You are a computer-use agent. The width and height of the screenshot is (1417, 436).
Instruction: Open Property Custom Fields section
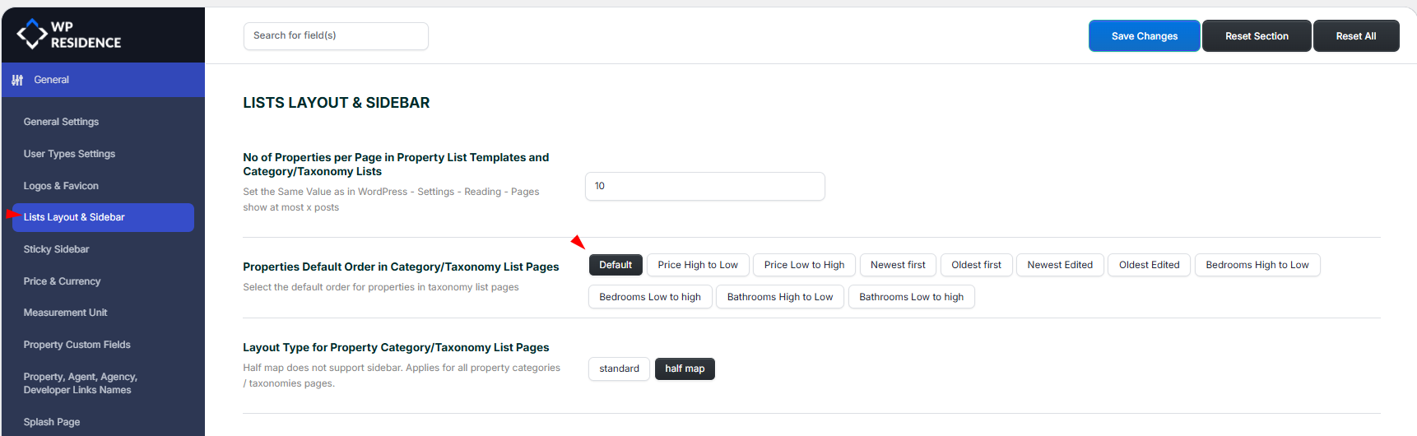point(77,345)
